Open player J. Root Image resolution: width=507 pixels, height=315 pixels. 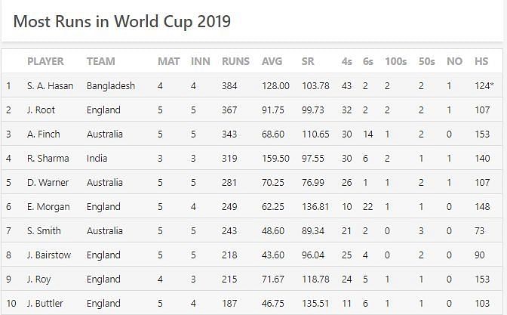coord(41,110)
